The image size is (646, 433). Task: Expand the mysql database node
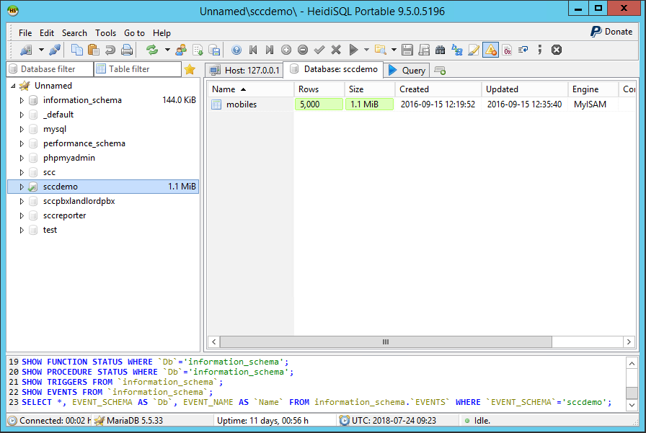22,129
